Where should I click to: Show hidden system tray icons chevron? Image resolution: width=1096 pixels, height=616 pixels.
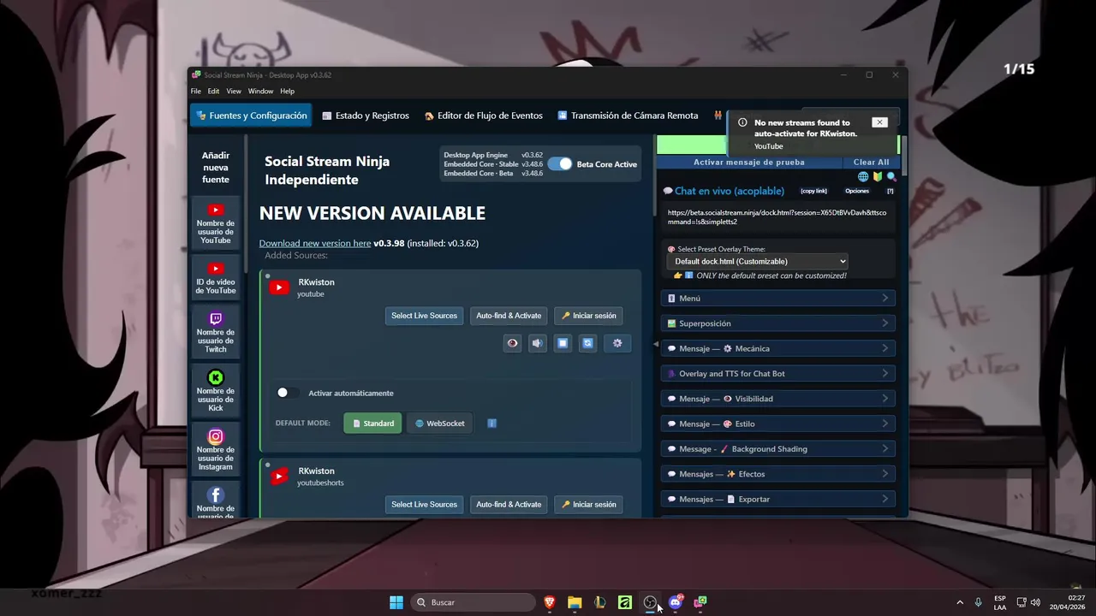click(959, 602)
